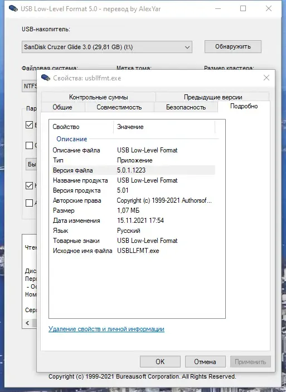Click the value 5.0.1.1223
This screenshot has width=286, height=392.
[x=131, y=170]
